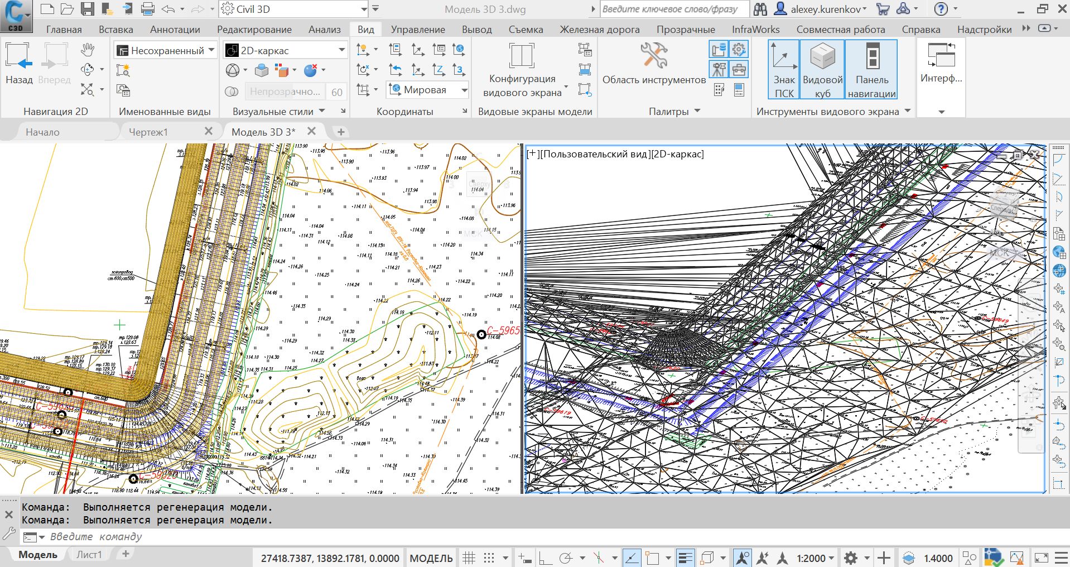Toggle Панель навигации (Navigation bar) display
Image resolution: width=1070 pixels, height=567 pixels.
tap(871, 69)
